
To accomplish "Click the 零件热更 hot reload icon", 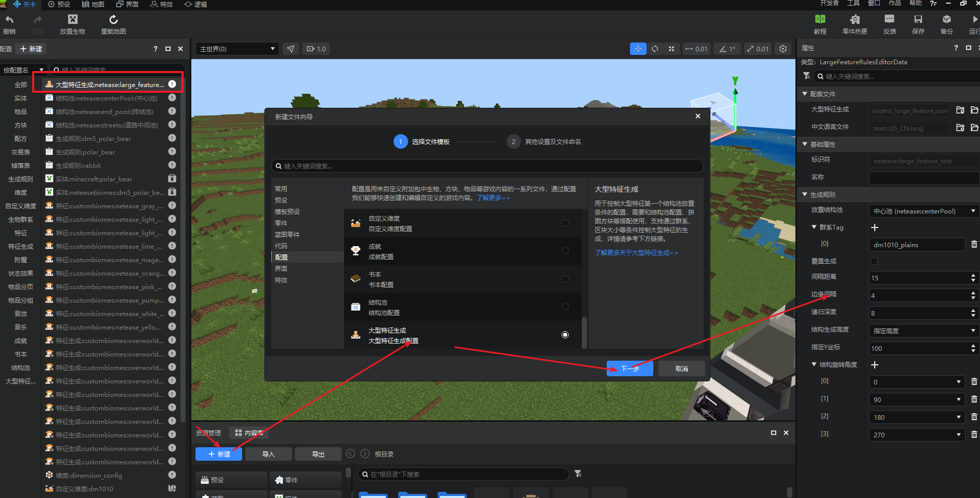I will click(x=855, y=19).
